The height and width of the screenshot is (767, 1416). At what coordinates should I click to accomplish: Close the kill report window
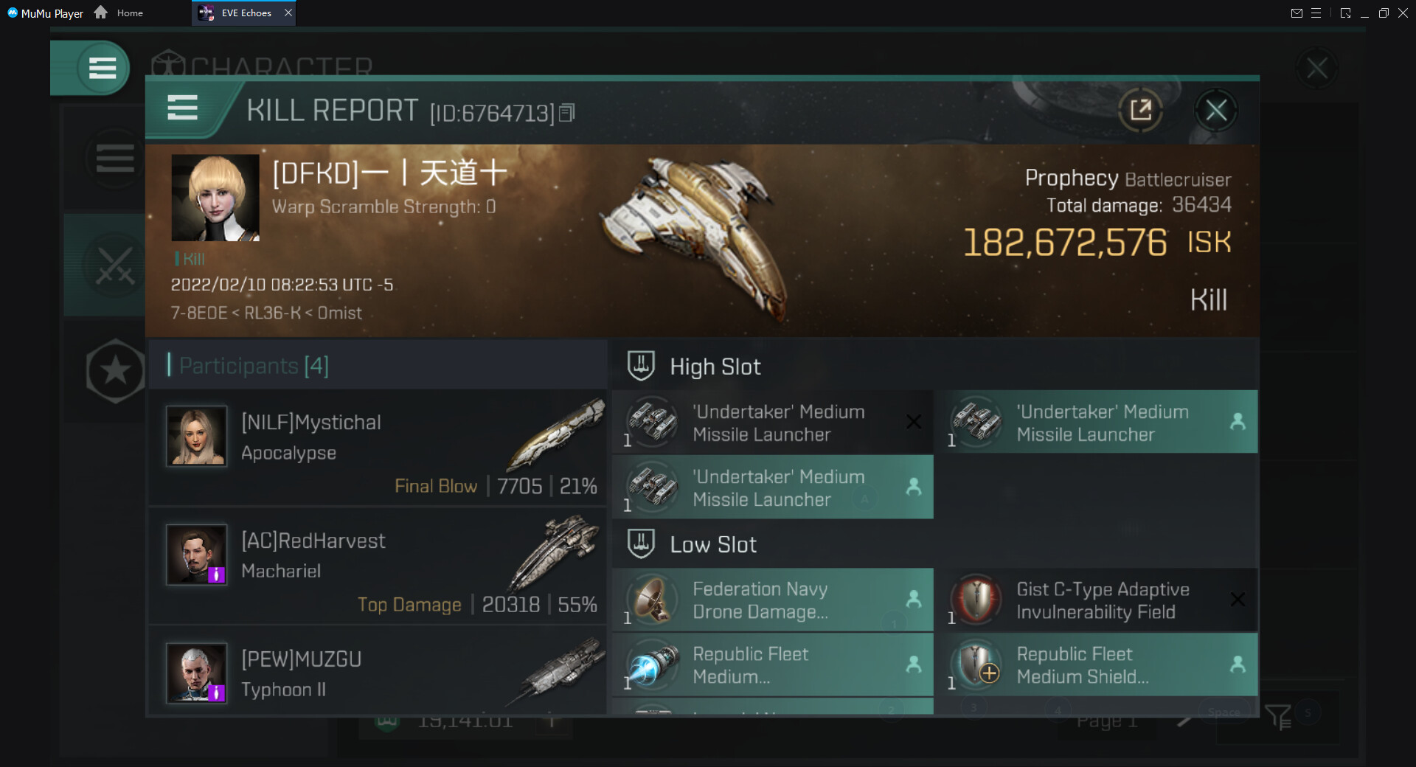point(1215,111)
